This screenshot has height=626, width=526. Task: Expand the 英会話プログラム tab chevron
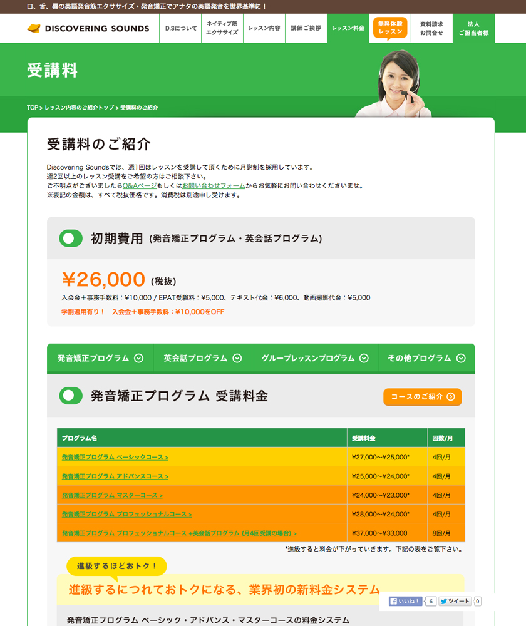click(x=237, y=358)
